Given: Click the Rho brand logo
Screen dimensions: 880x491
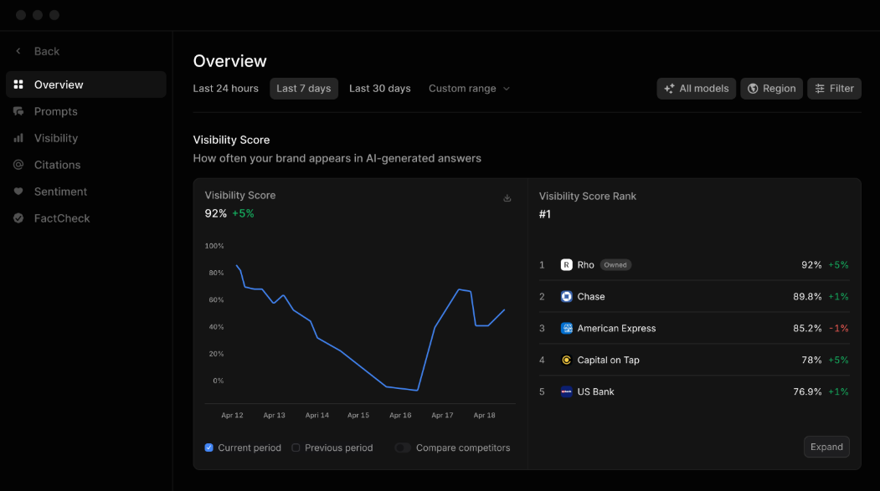Looking at the screenshot, I should pos(566,264).
